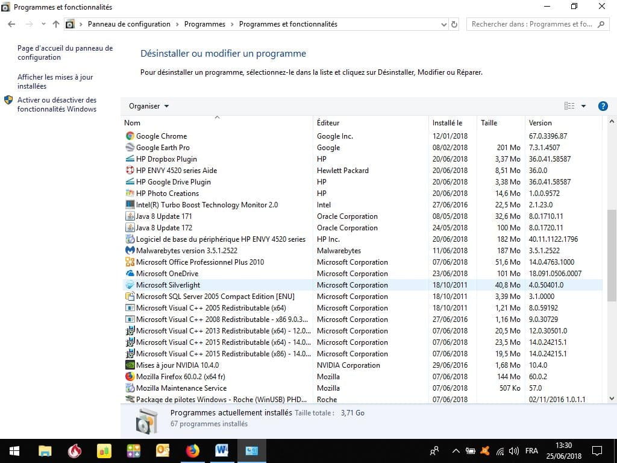This screenshot has width=617, height=463.
Task: Click the HP Photo Creations icon
Action: tap(130, 193)
